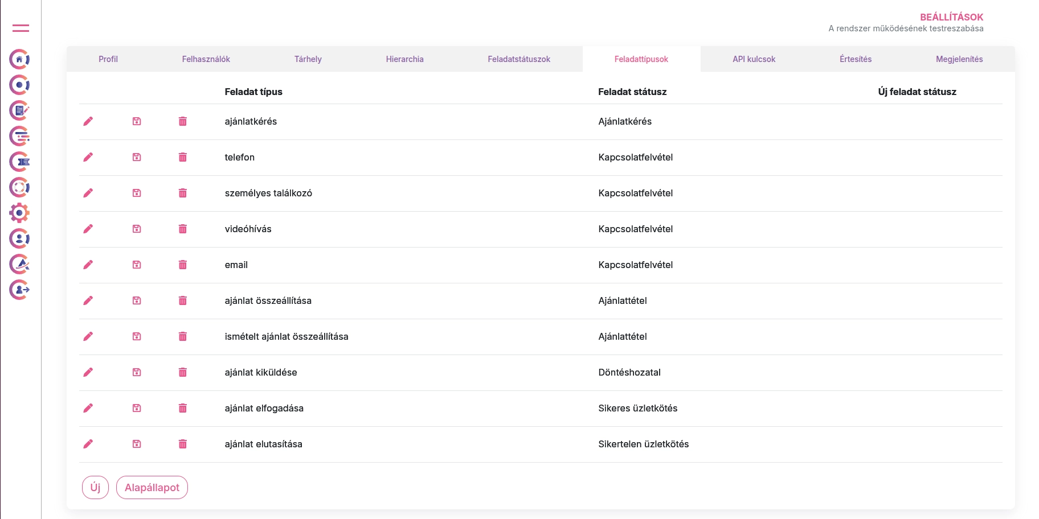Open the Megjelenítés tab
1039x519 pixels.
(959, 59)
